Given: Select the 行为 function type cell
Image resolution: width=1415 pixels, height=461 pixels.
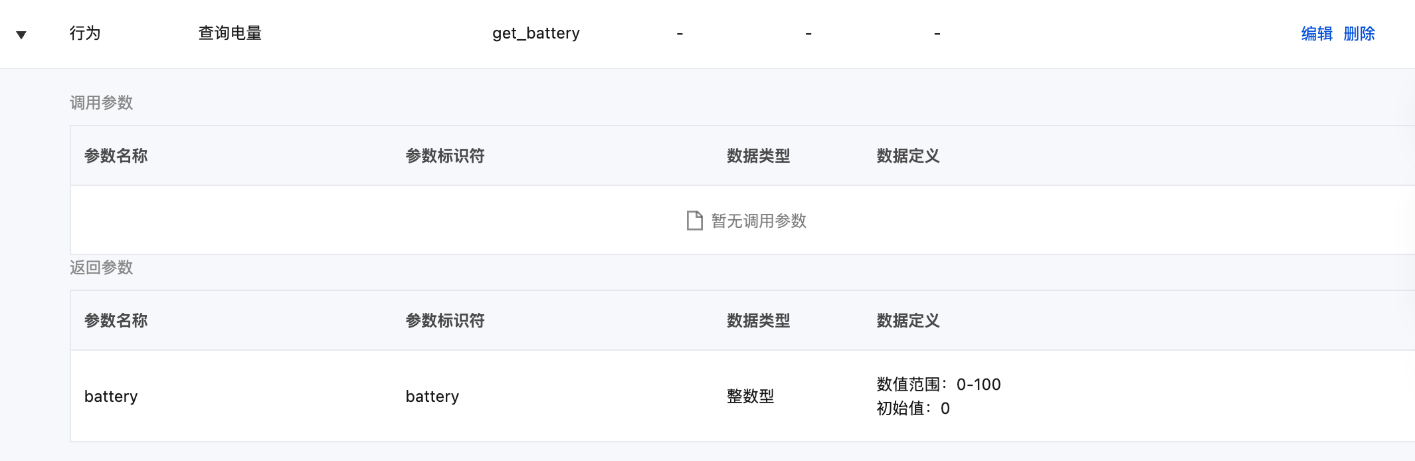Looking at the screenshot, I should click(x=85, y=33).
